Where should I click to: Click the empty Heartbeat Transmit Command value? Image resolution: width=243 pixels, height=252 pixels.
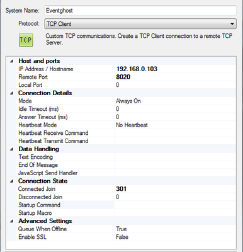(175, 141)
